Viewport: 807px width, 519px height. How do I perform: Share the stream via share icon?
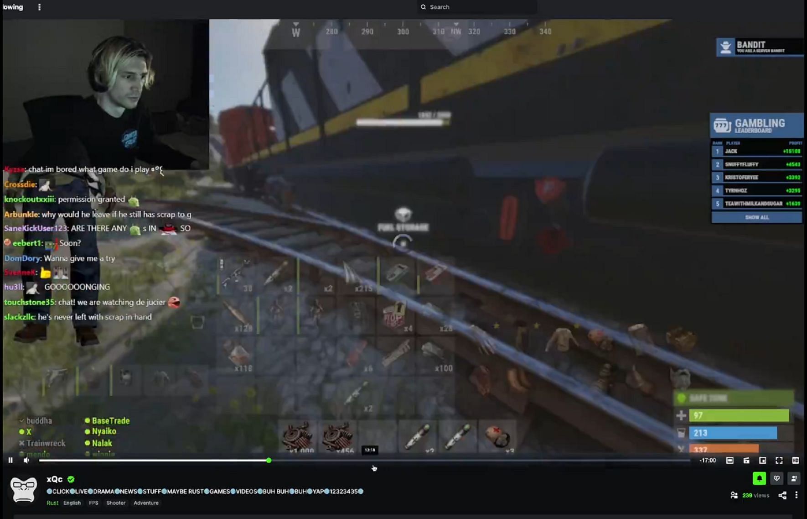(782, 495)
